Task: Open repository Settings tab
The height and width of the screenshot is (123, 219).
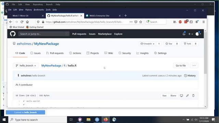Action: point(160,53)
